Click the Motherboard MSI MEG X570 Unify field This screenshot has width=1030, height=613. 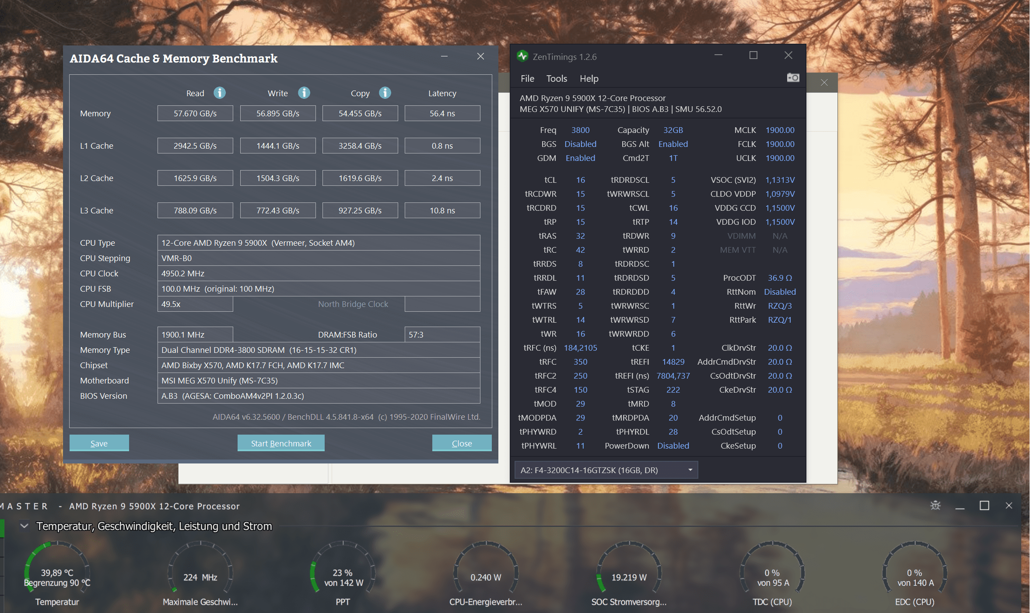[319, 380]
